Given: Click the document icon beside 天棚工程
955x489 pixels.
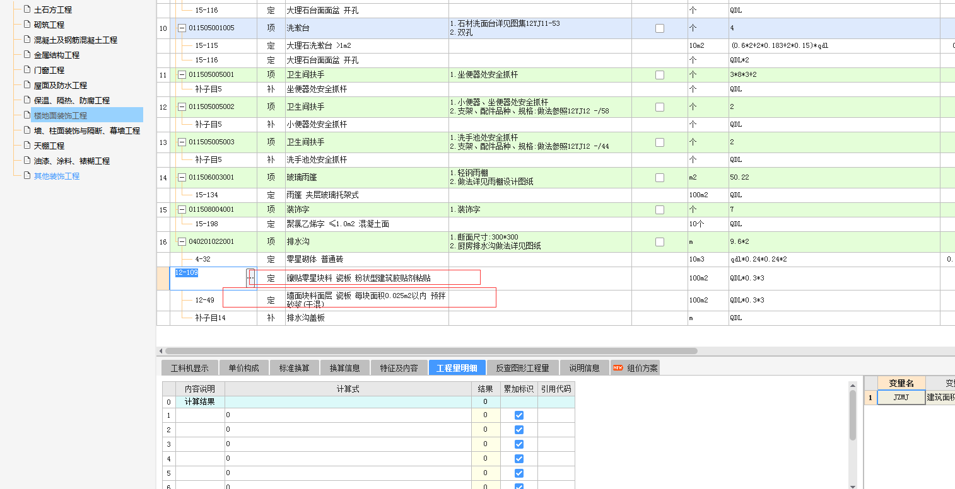Looking at the screenshot, I should pyautogui.click(x=26, y=146).
